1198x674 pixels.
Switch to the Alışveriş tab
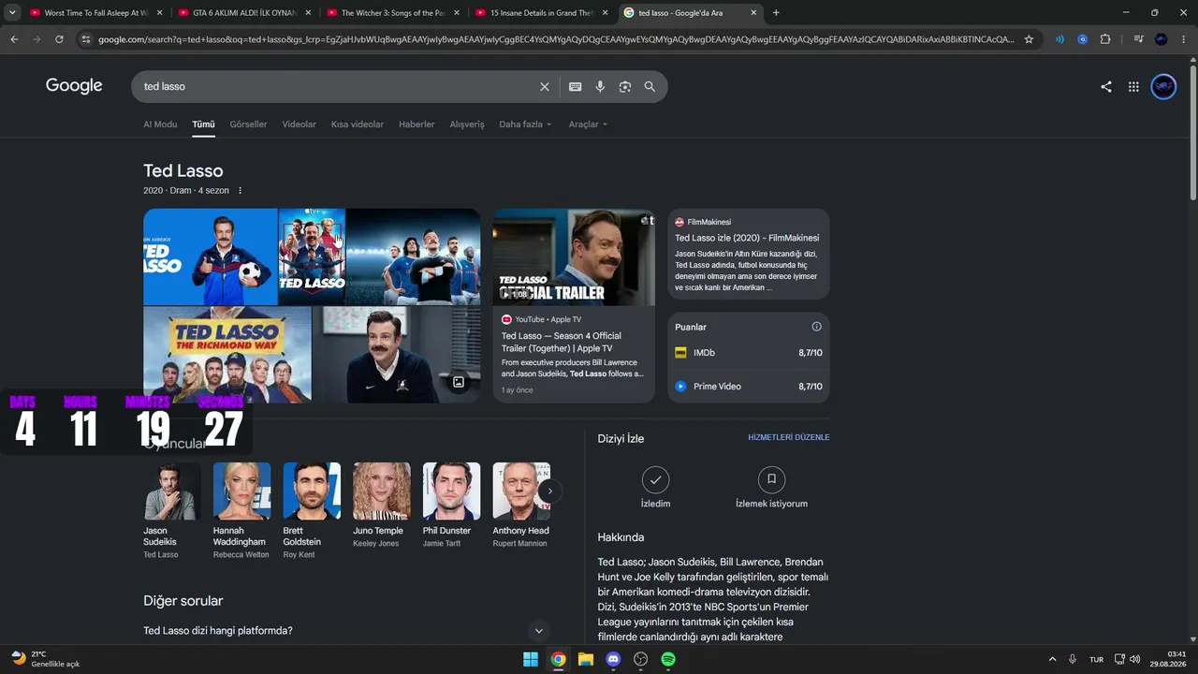467,125
